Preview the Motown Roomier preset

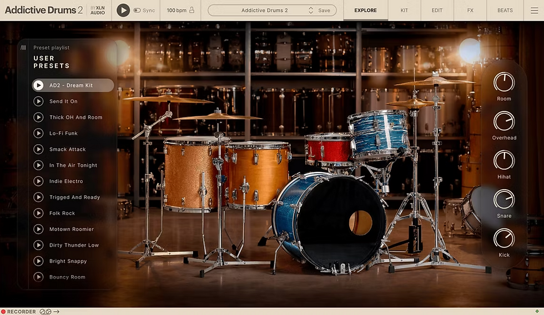point(38,228)
